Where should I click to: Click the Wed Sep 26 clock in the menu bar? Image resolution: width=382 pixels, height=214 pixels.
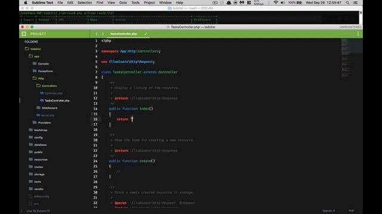coord(324,2)
